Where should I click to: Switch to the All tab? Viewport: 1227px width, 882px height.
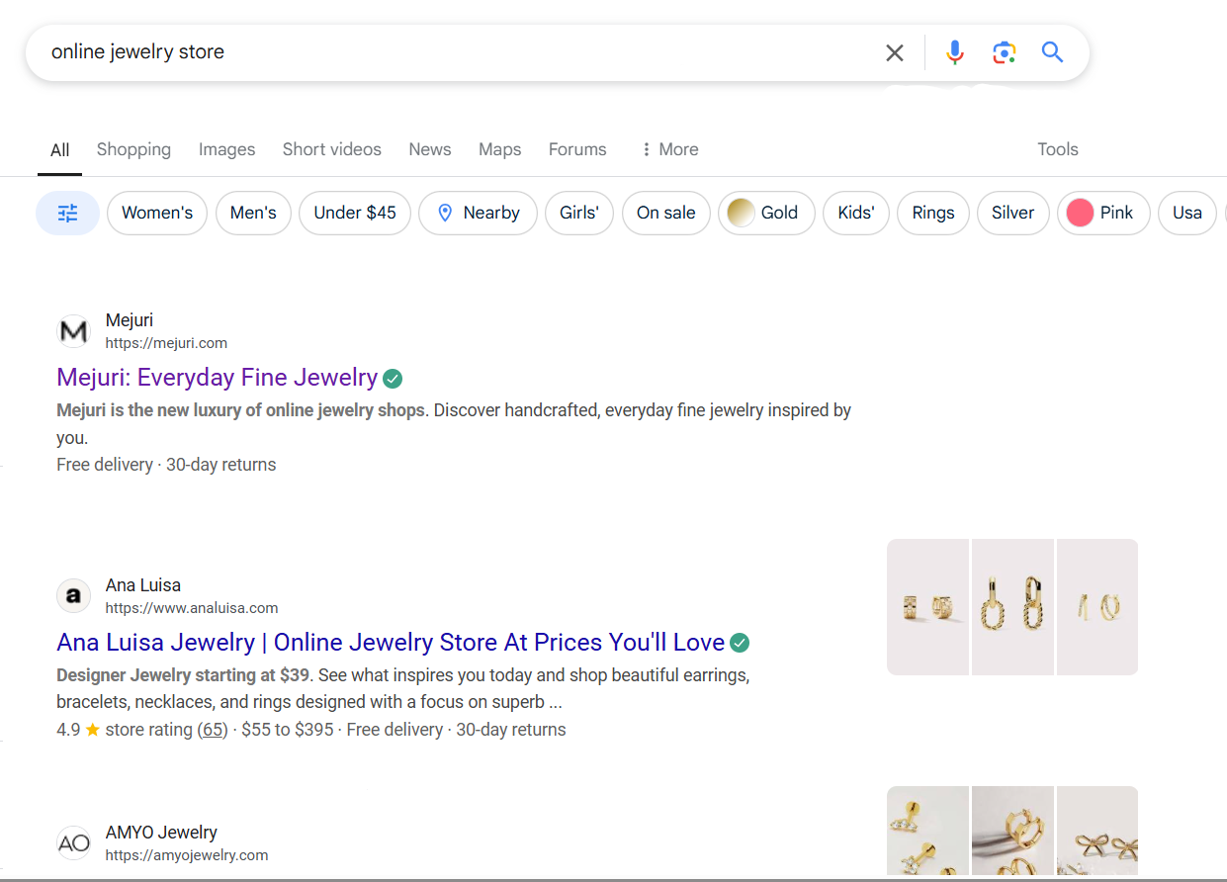[60, 150]
